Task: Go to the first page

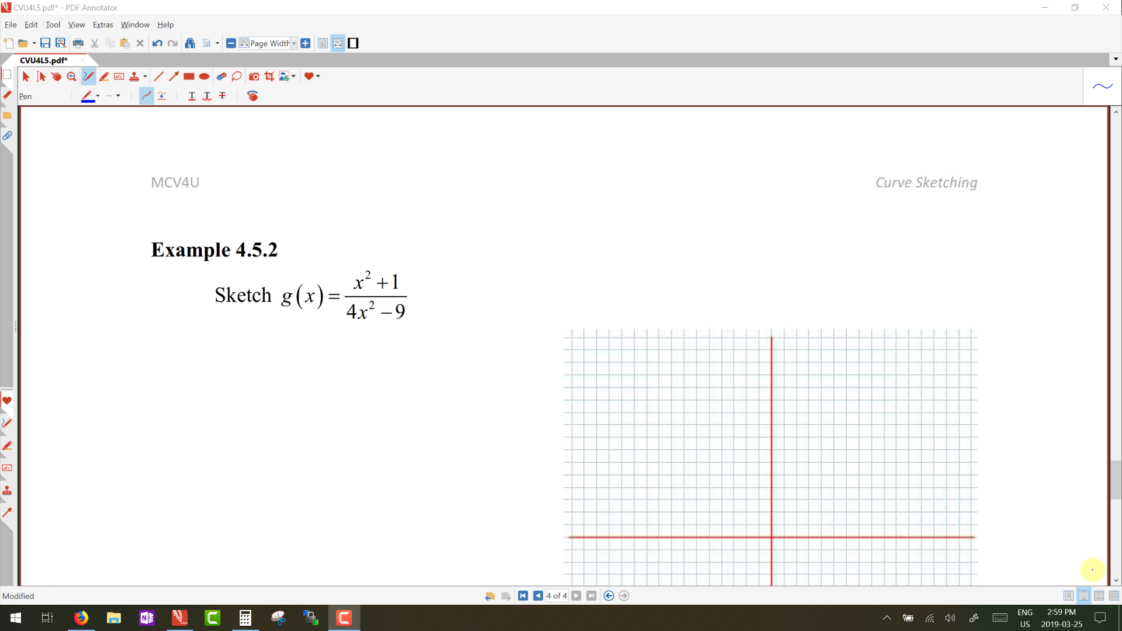Action: (x=523, y=596)
